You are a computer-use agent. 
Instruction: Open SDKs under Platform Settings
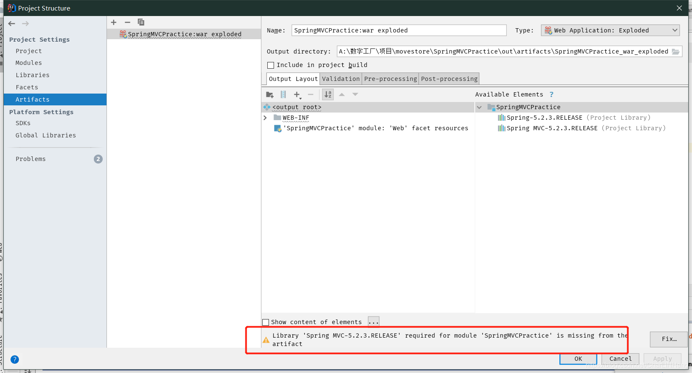(x=23, y=123)
